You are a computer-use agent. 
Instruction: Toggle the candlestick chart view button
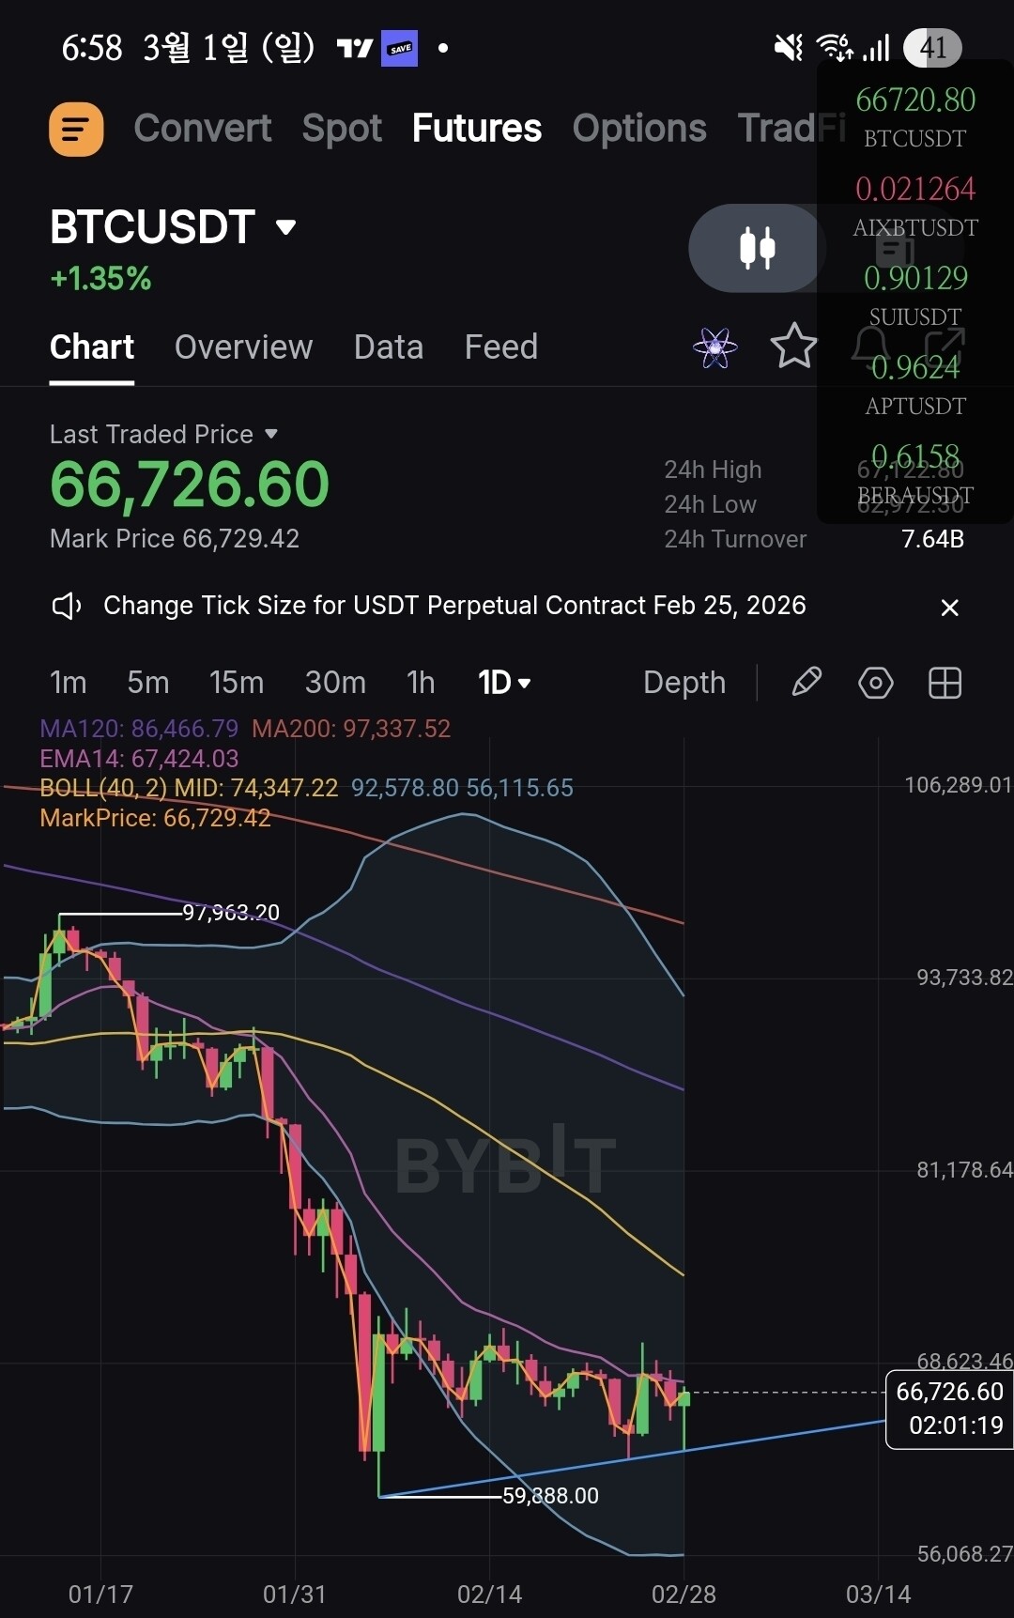[x=757, y=248]
